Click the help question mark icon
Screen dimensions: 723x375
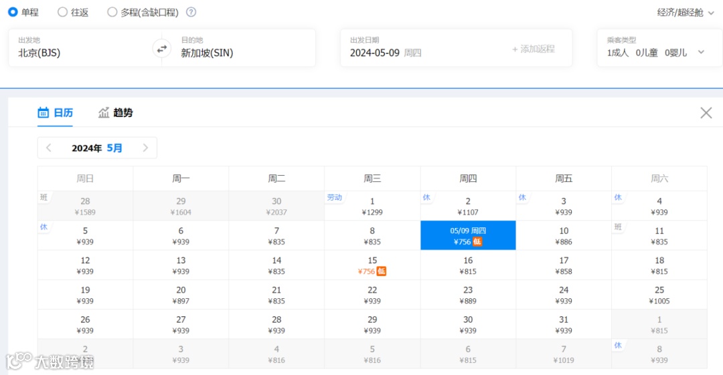(191, 13)
